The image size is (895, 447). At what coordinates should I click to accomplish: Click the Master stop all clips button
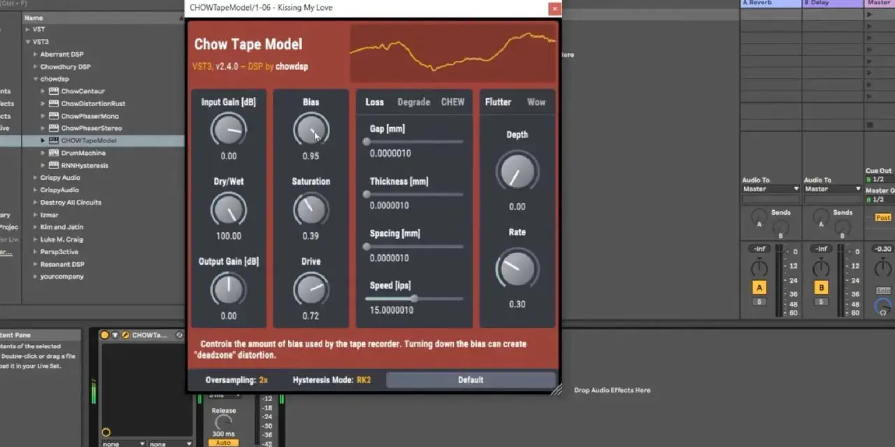click(x=870, y=125)
